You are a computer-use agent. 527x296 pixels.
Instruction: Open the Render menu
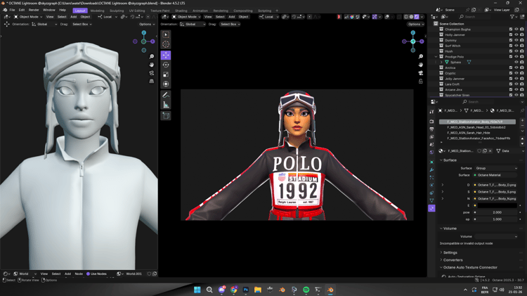click(x=34, y=10)
